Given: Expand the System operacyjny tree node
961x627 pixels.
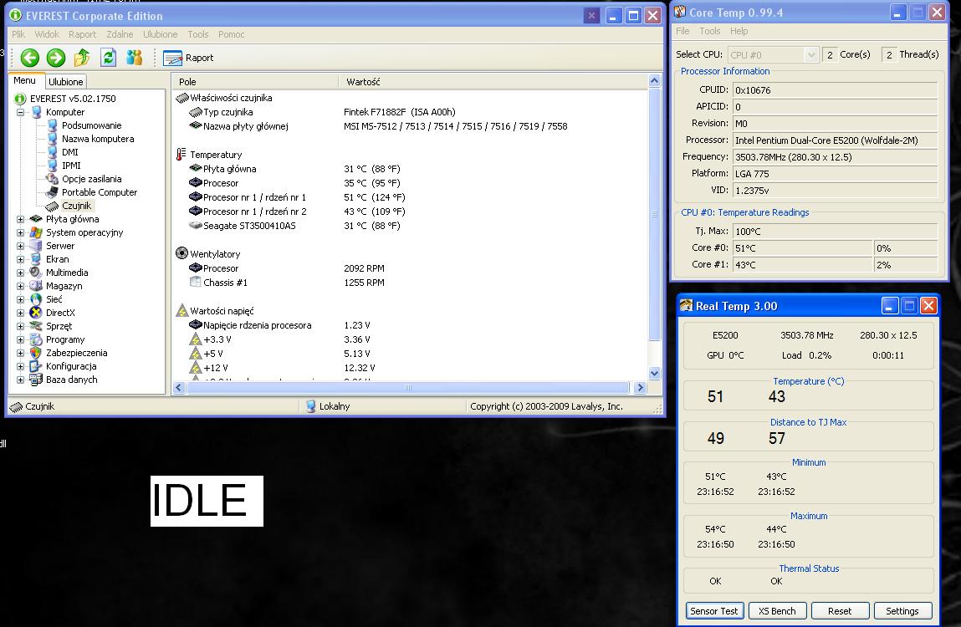Looking at the screenshot, I should (20, 233).
